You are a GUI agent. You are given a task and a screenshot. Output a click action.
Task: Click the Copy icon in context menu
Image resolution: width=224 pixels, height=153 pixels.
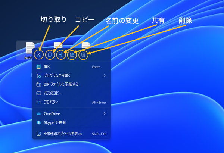click(50, 55)
